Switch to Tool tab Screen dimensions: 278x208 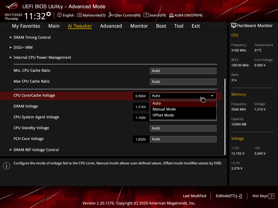(179, 26)
